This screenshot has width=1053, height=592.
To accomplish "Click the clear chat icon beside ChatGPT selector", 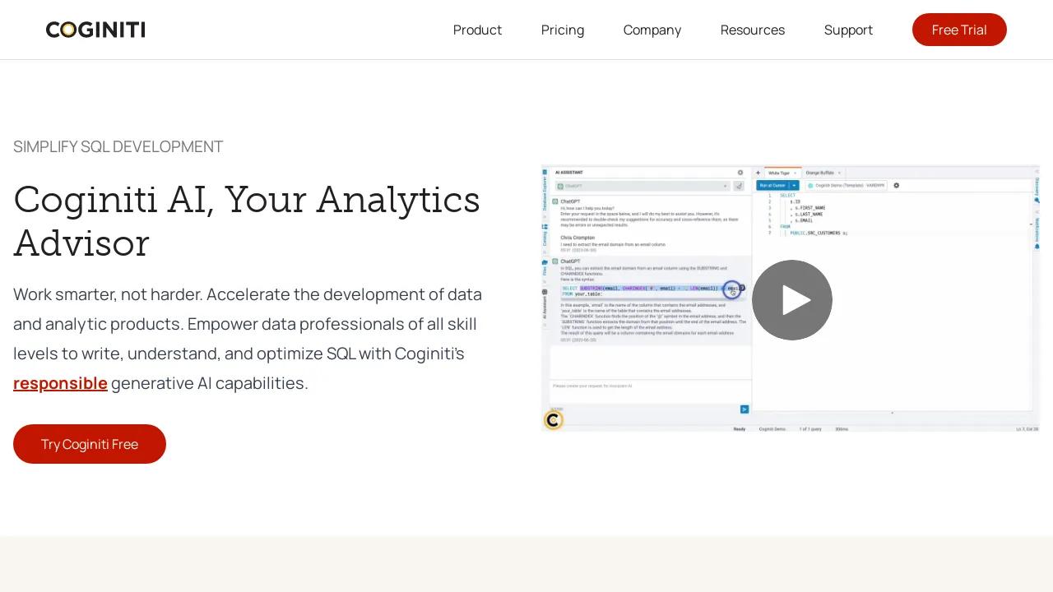I will tap(739, 186).
